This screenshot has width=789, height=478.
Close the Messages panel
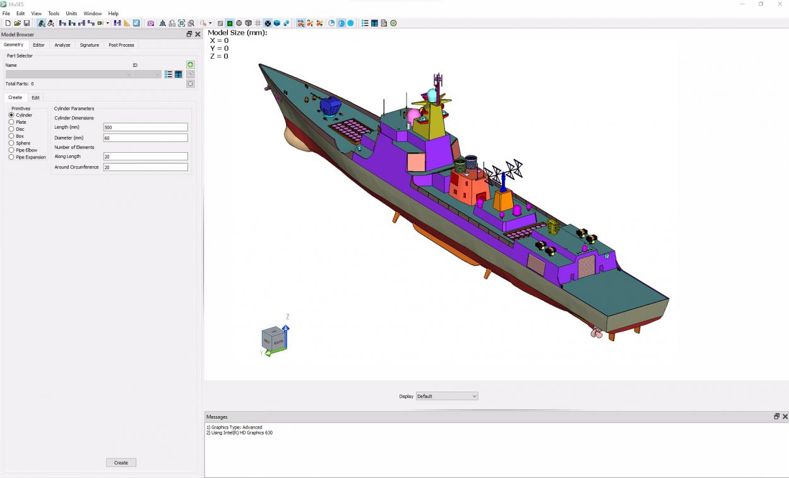point(785,417)
